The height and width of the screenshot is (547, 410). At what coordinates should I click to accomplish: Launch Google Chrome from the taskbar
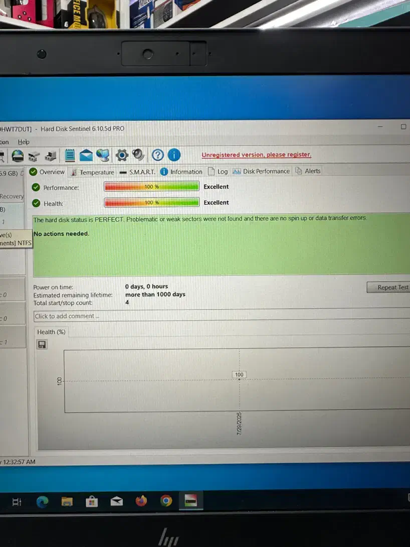(x=166, y=501)
